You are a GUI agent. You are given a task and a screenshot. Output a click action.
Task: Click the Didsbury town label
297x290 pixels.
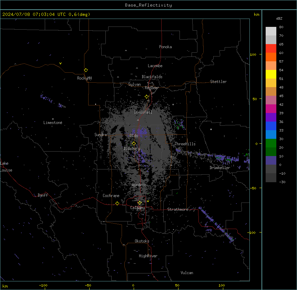point(132,148)
